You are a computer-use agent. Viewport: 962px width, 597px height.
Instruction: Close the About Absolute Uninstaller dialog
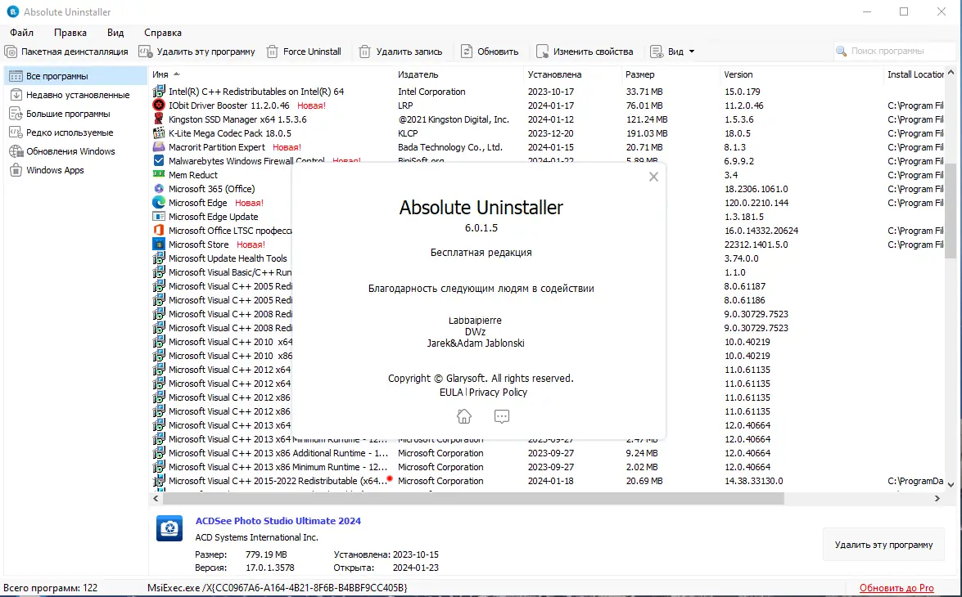point(653,177)
